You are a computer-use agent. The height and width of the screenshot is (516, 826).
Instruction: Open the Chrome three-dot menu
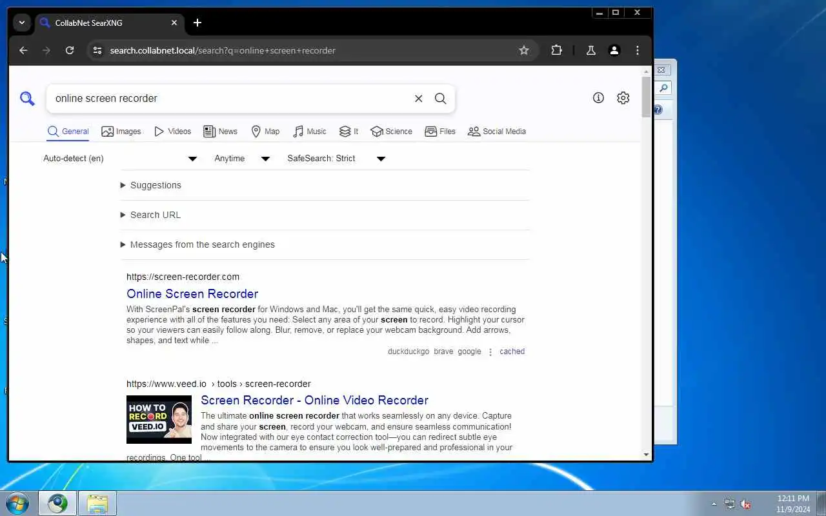point(638,50)
